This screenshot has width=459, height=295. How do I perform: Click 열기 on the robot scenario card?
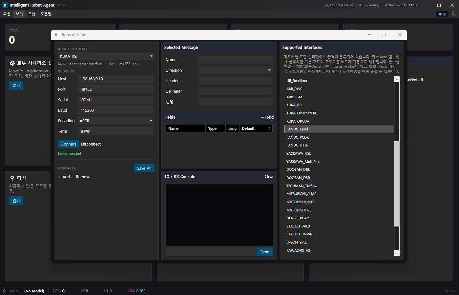16,85
